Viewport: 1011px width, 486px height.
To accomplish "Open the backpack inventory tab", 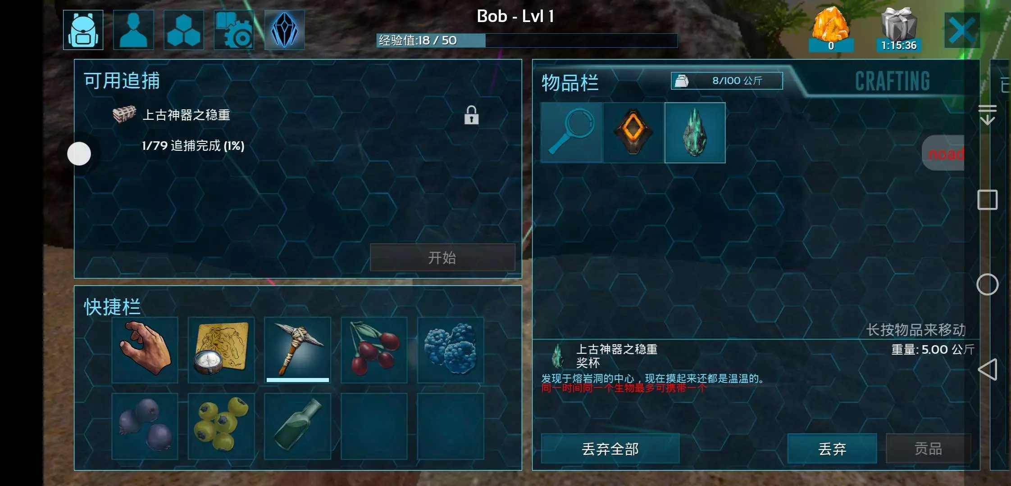I will (83, 30).
